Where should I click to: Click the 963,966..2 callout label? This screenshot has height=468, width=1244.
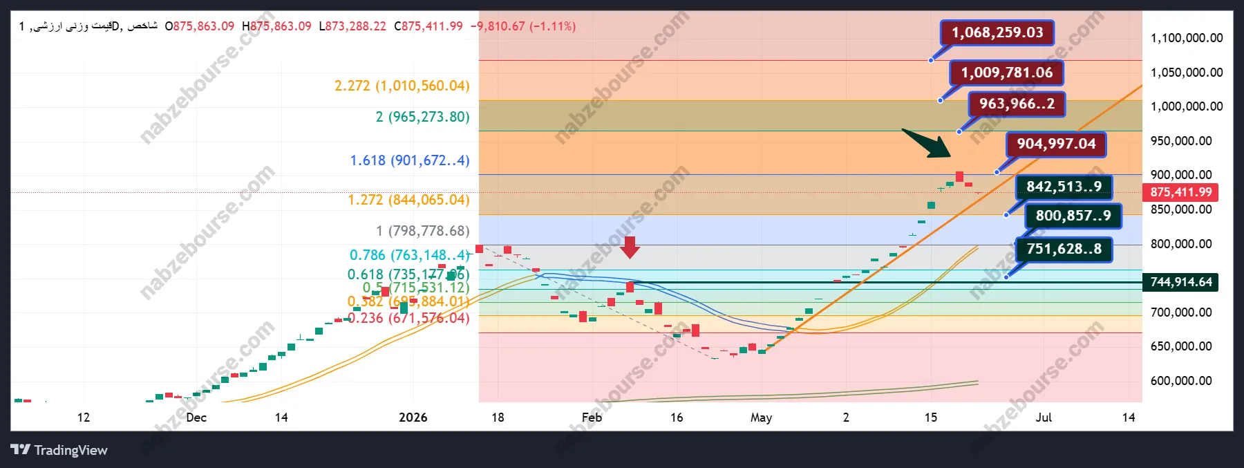1017,104
